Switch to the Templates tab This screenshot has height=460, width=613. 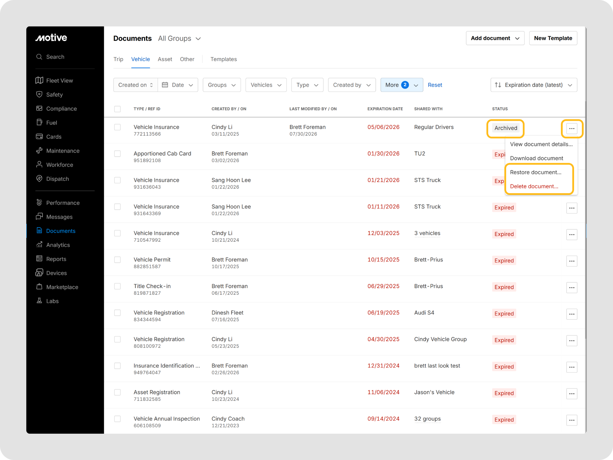click(x=224, y=59)
